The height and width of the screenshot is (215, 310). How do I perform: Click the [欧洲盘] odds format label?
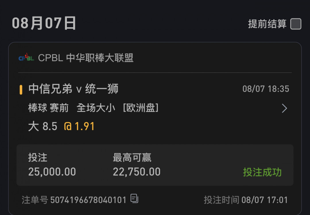point(141,108)
